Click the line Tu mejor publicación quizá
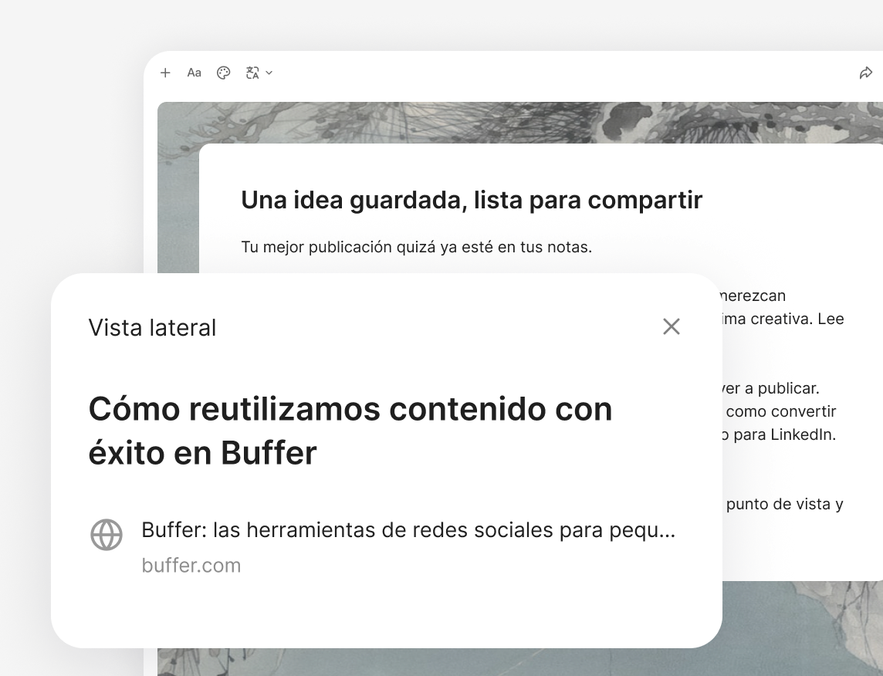The image size is (883, 676). (416, 247)
